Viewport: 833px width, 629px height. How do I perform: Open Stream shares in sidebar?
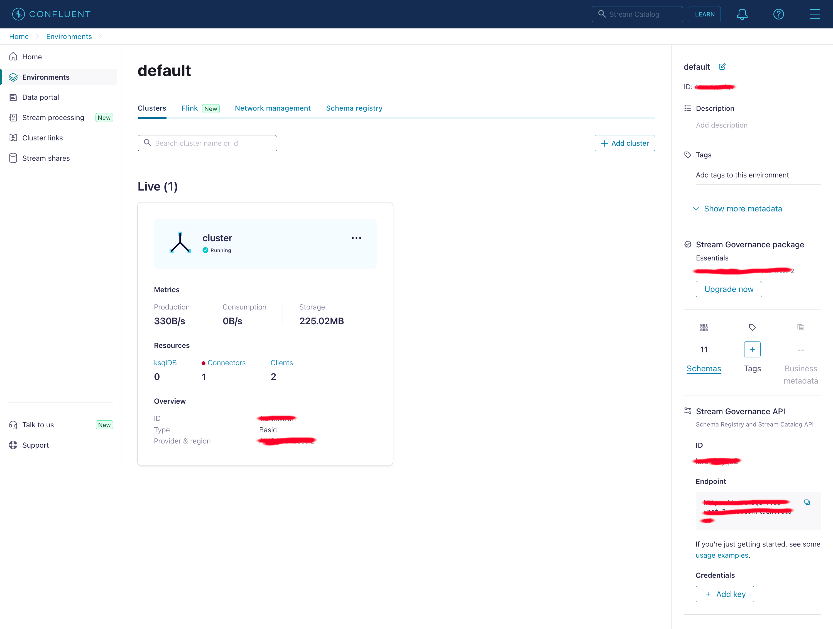pos(46,158)
